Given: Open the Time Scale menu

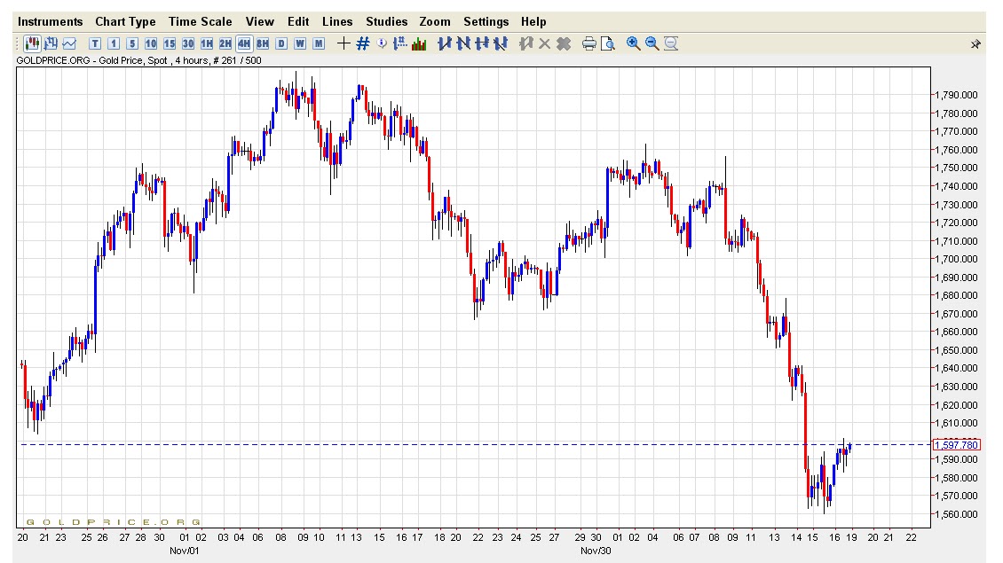Looking at the screenshot, I should coord(201,22).
